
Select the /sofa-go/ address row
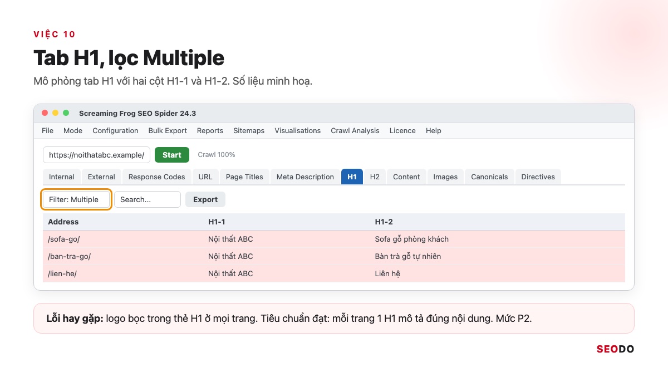(334, 239)
